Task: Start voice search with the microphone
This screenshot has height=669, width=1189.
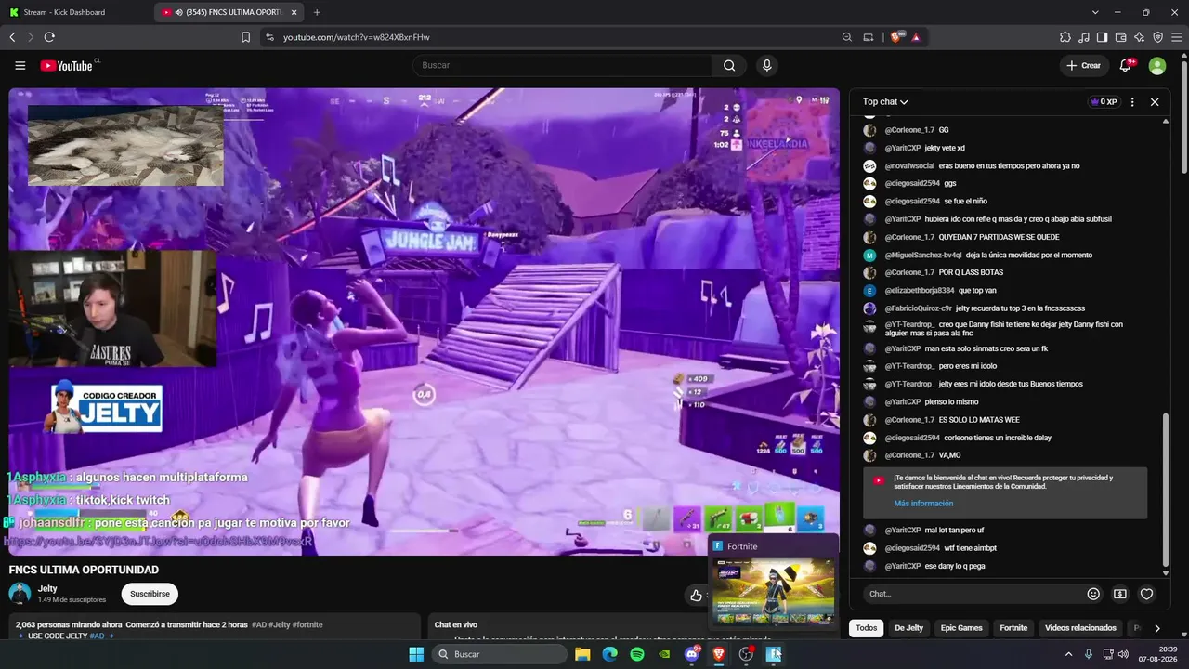Action: pyautogui.click(x=766, y=66)
